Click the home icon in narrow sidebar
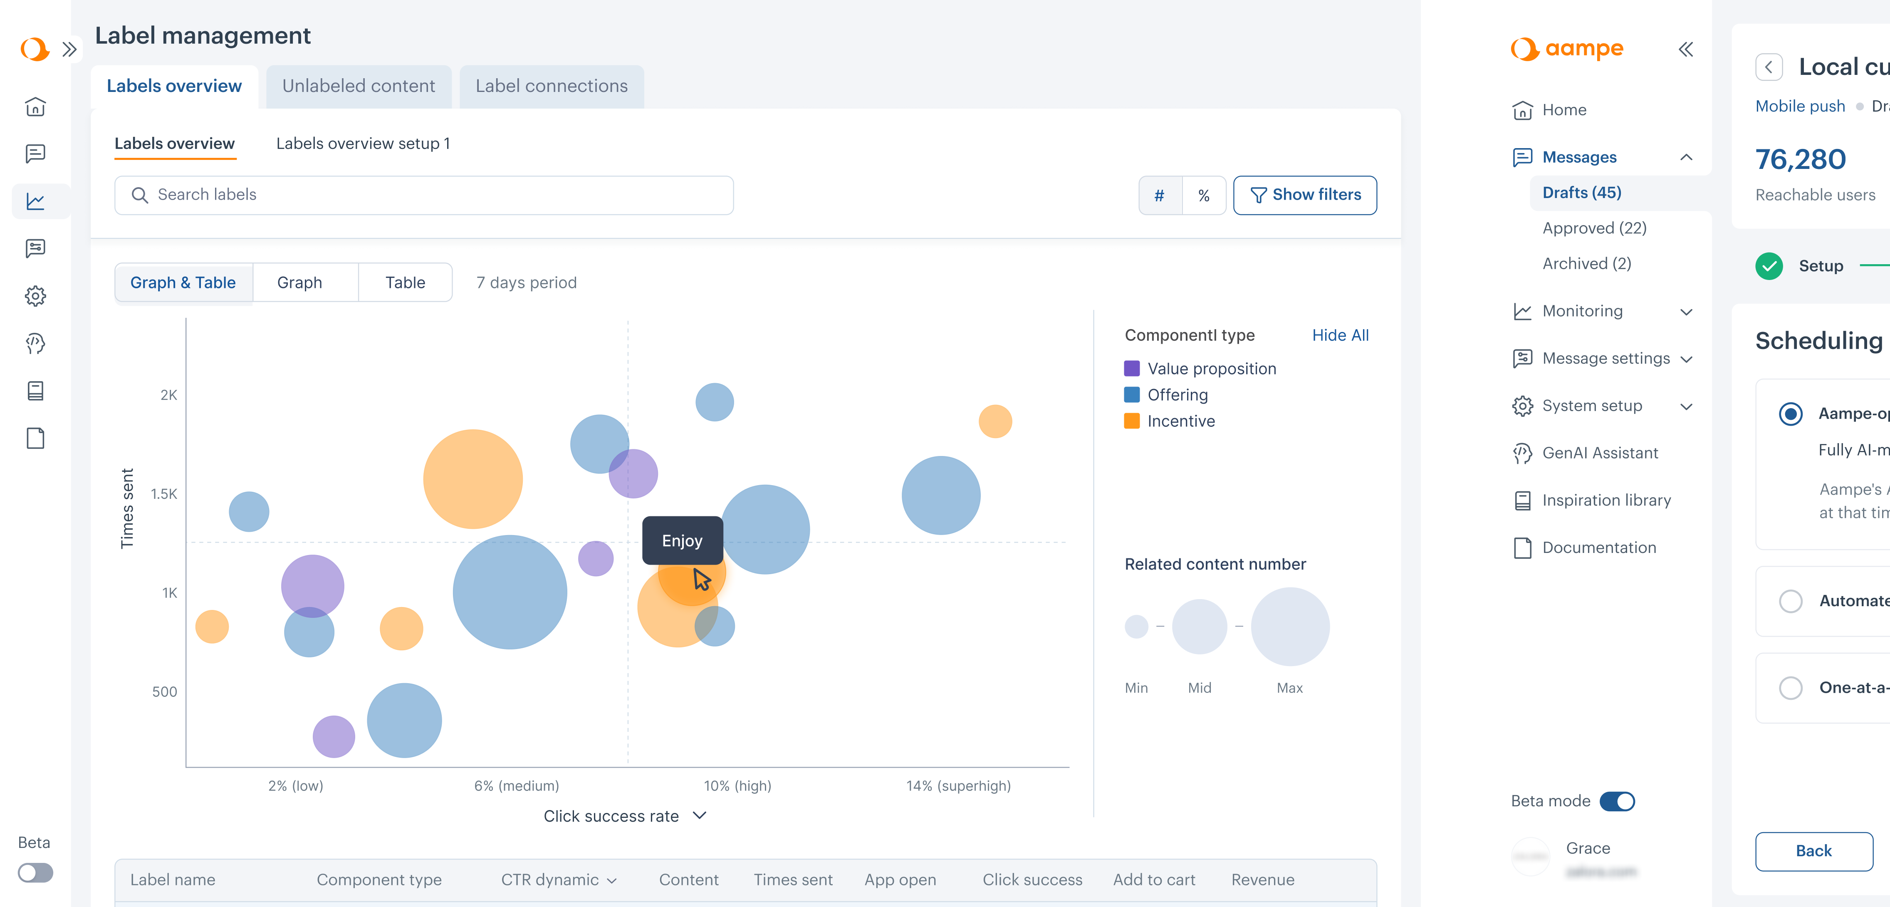 35,107
